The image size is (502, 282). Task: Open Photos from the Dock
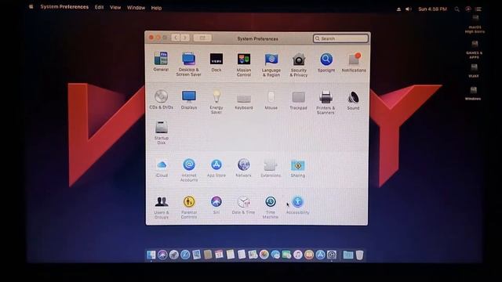click(264, 255)
